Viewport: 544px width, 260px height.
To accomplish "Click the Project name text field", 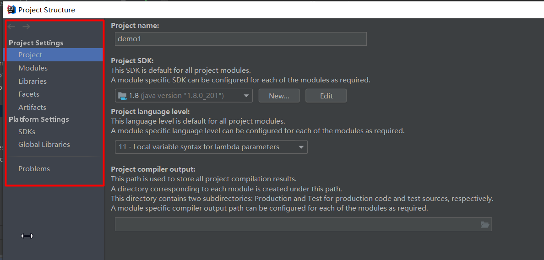I will pos(240,39).
